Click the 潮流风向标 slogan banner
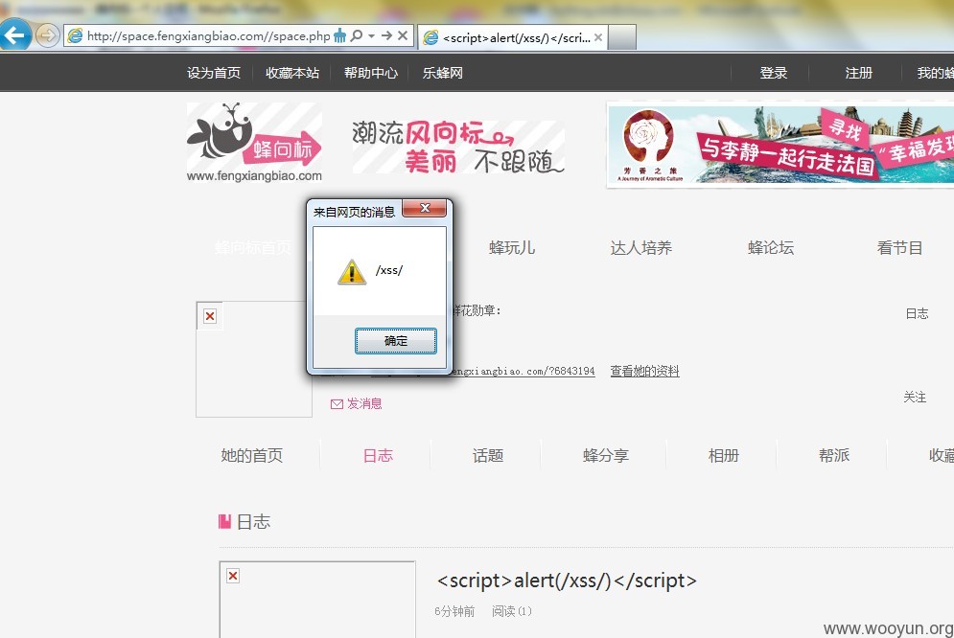Image resolution: width=954 pixels, height=638 pixels. 458,147
